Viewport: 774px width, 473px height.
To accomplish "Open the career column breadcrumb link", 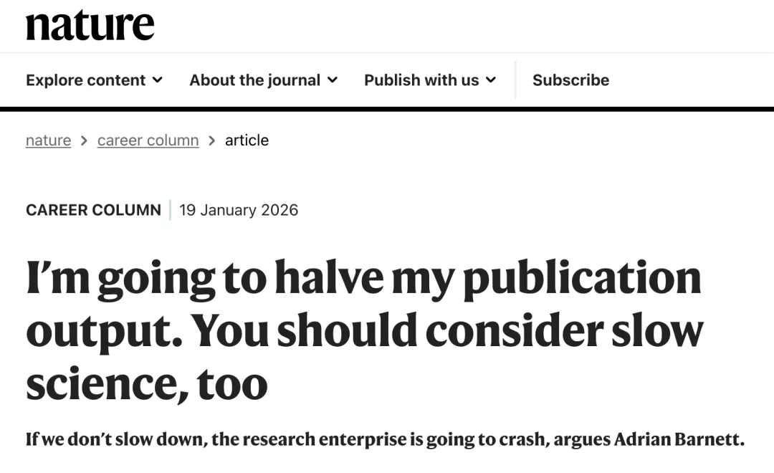I will tap(148, 140).
